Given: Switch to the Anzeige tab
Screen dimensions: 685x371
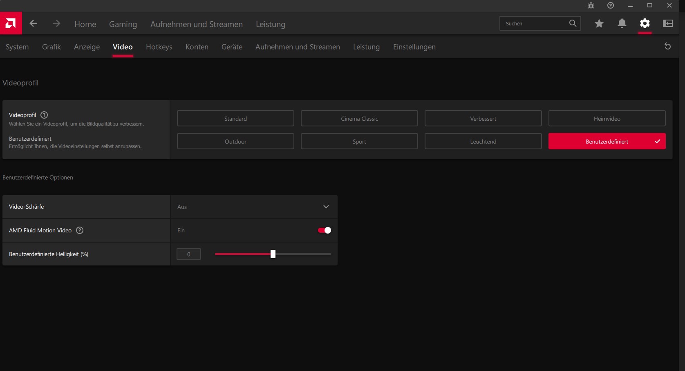Looking at the screenshot, I should (x=87, y=47).
